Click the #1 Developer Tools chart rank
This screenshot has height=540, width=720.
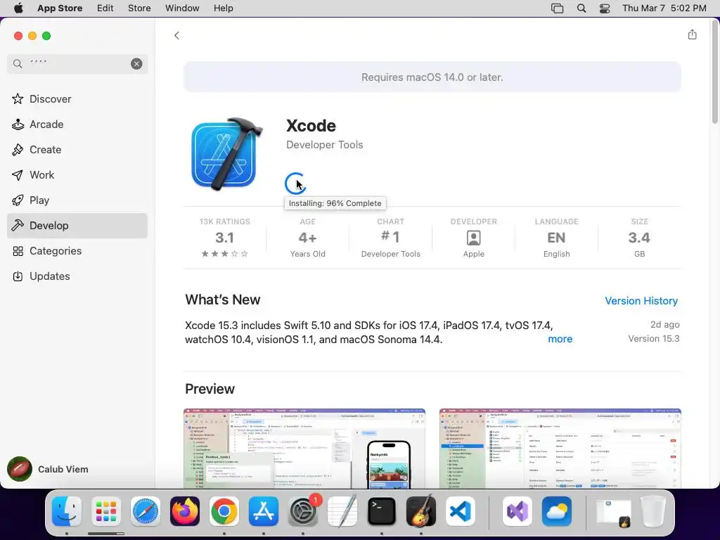pos(390,238)
